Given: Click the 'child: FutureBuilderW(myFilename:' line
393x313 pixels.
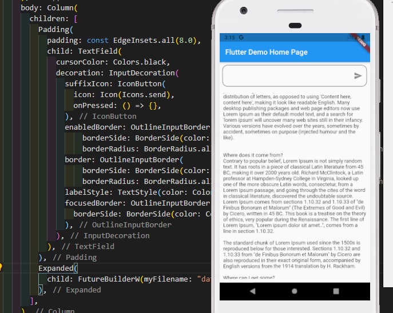Looking at the screenshot, I should click(x=129, y=279).
